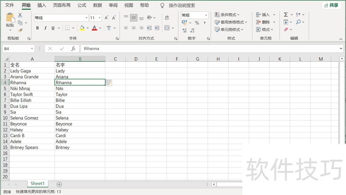This screenshot has width=346, height=195.
Task: Add a new sheet
Action: 59,185
